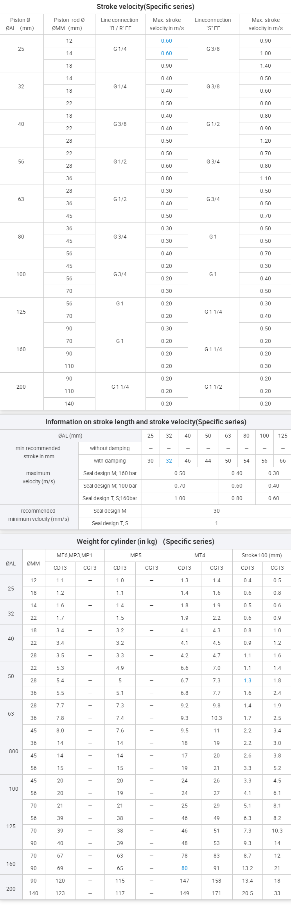Select the Seal design M; 100 bar row label
The image size is (291, 908).
[110, 486]
